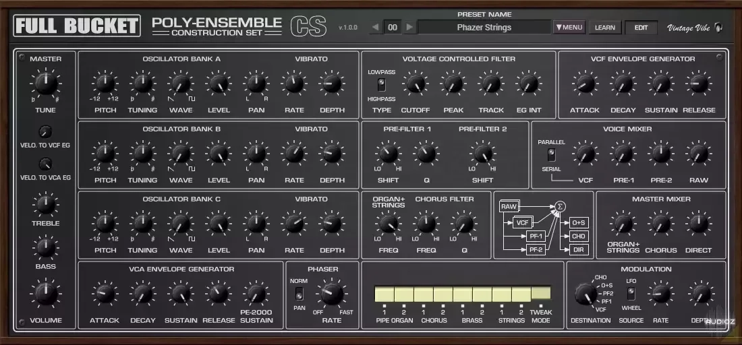Click the PF-1 box in routing diagram
Image resolution: width=742 pixels, height=345 pixels.
[x=536, y=236]
